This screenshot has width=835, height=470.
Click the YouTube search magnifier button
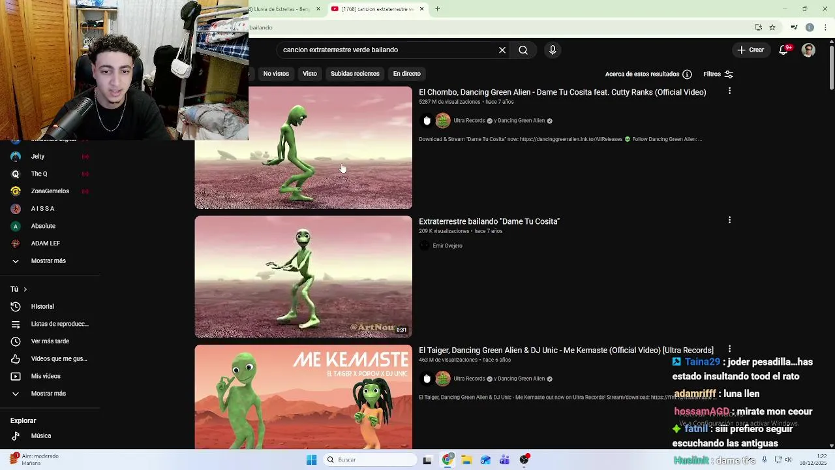(523, 50)
